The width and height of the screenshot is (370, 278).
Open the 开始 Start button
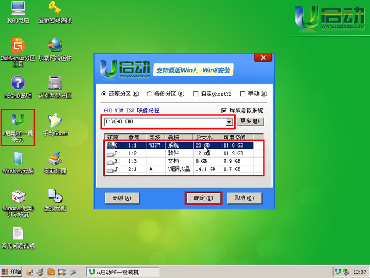[x=11, y=272]
